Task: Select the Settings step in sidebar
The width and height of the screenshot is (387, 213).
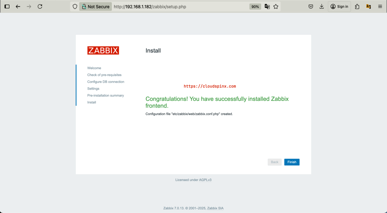Action: (x=93, y=89)
